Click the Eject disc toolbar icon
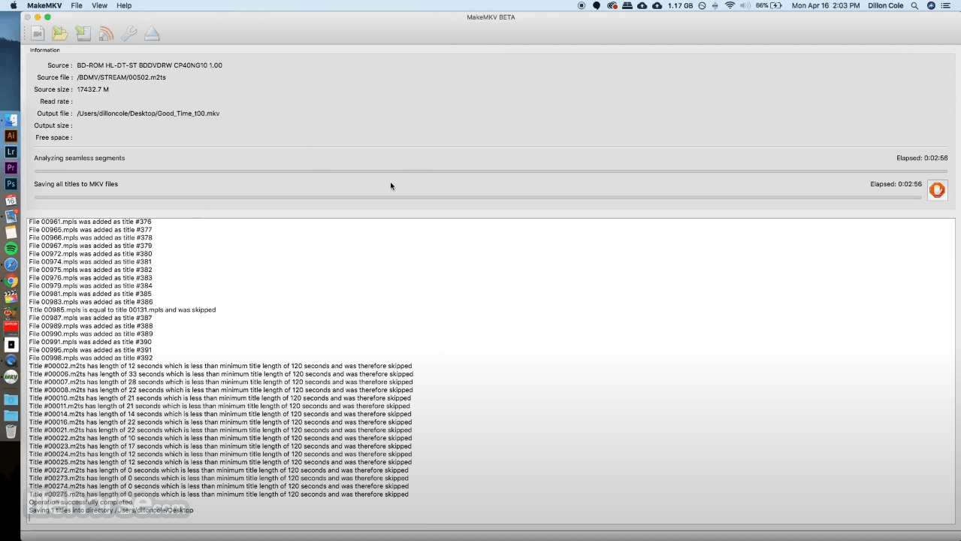Viewport: 961px width, 541px height. tap(152, 34)
